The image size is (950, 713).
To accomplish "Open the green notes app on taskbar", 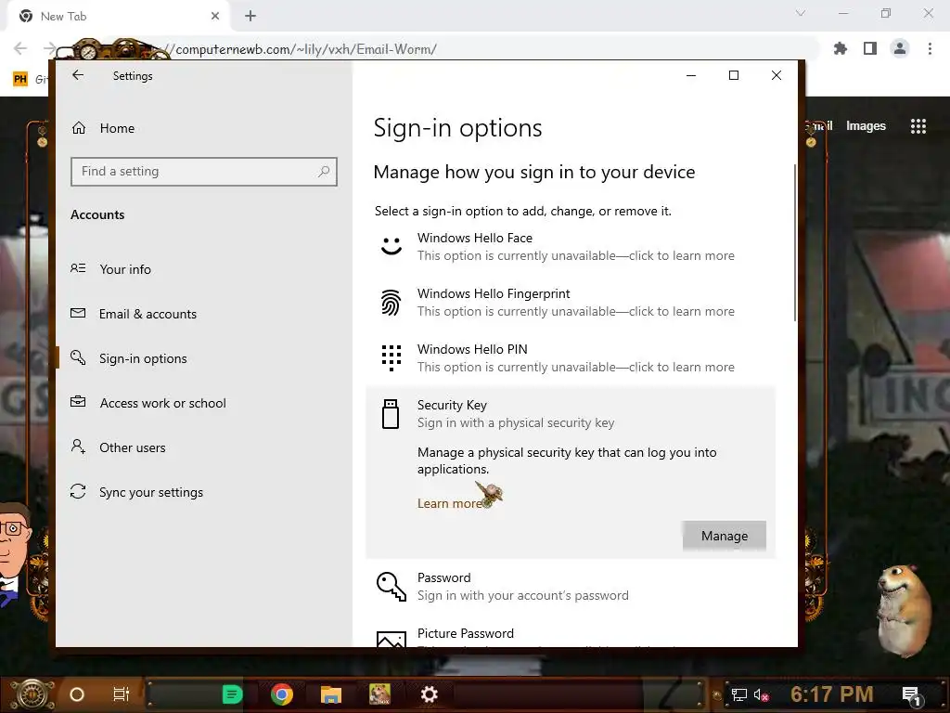I will 232,694.
